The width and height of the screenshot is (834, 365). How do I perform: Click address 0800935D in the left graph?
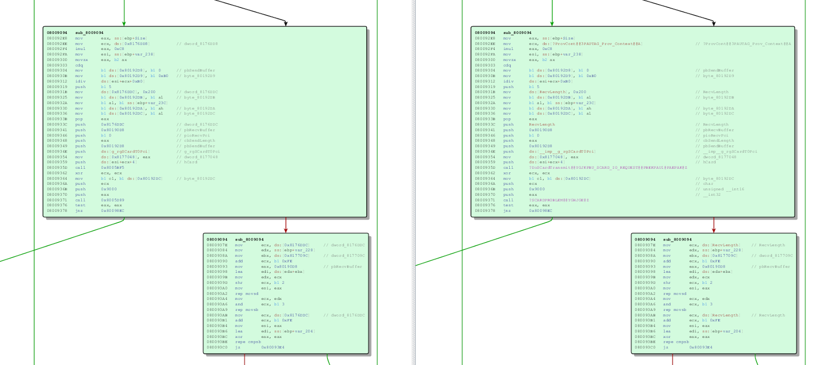tap(57, 168)
